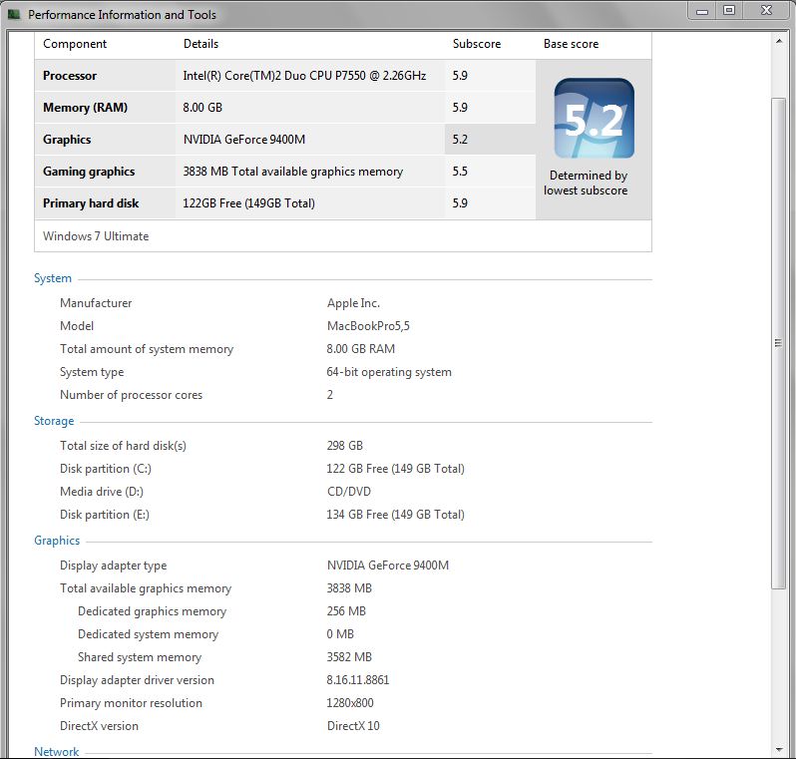This screenshot has width=796, height=759.
Task: Click the 256 MB dedicated graphics value
Action: [x=346, y=611]
